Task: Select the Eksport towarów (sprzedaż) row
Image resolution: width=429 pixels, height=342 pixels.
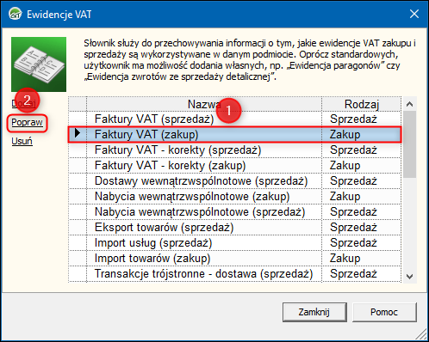Action: (235, 228)
